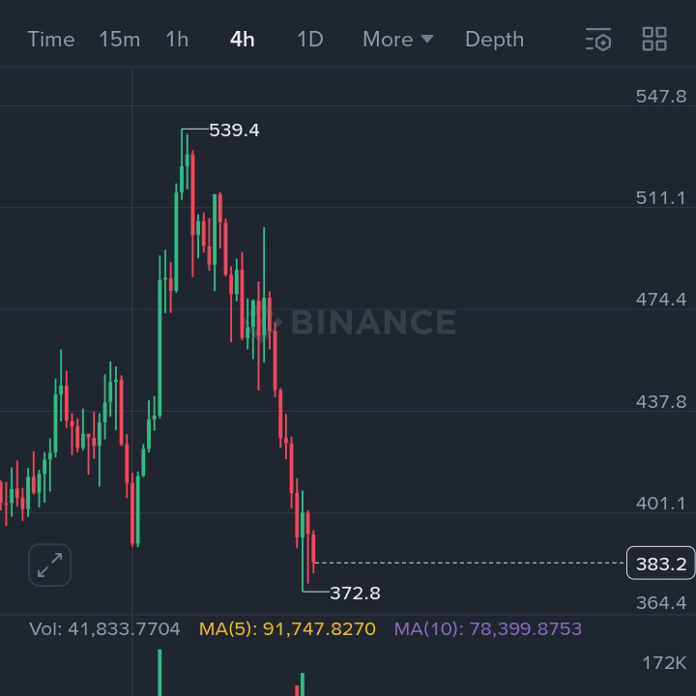Open the Depth chart tab
The width and height of the screenshot is (696, 696).
[x=495, y=40]
